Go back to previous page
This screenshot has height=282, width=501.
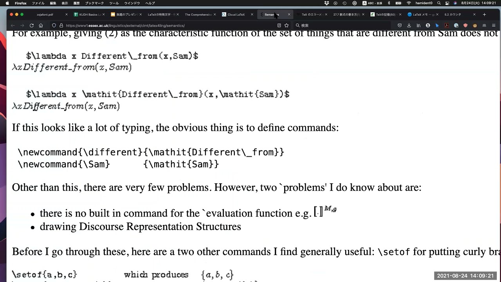(x=13, y=25)
